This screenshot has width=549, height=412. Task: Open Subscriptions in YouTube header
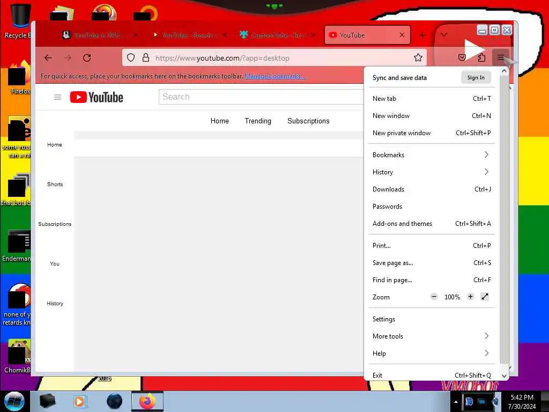[308, 121]
